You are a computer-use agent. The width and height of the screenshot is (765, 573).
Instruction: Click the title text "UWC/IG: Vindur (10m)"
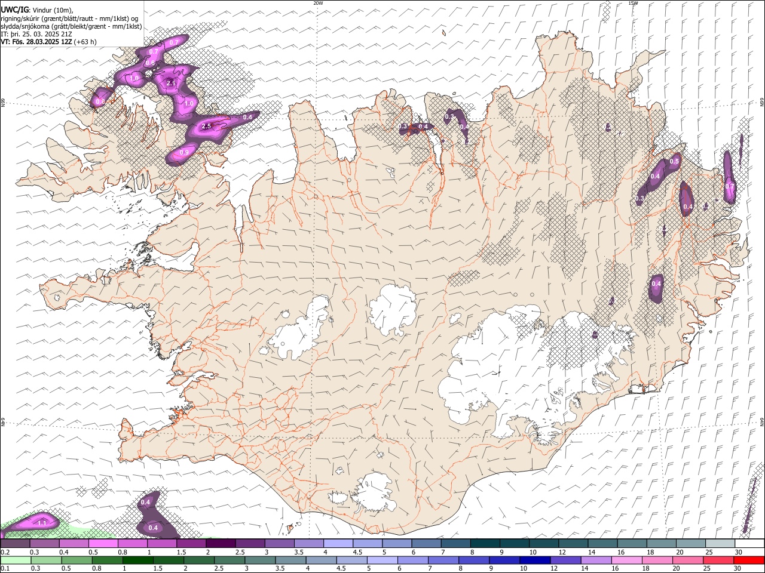pyautogui.click(x=37, y=10)
